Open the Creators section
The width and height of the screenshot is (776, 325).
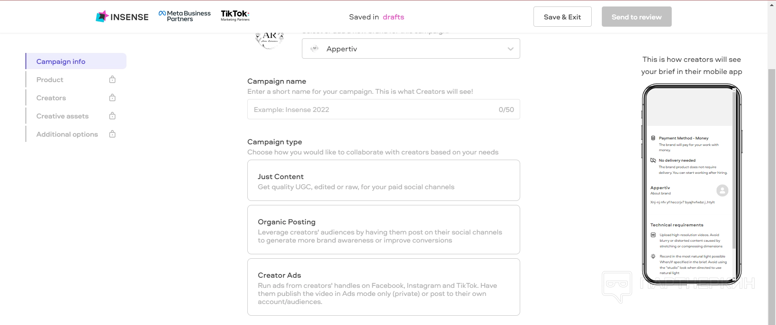click(51, 98)
